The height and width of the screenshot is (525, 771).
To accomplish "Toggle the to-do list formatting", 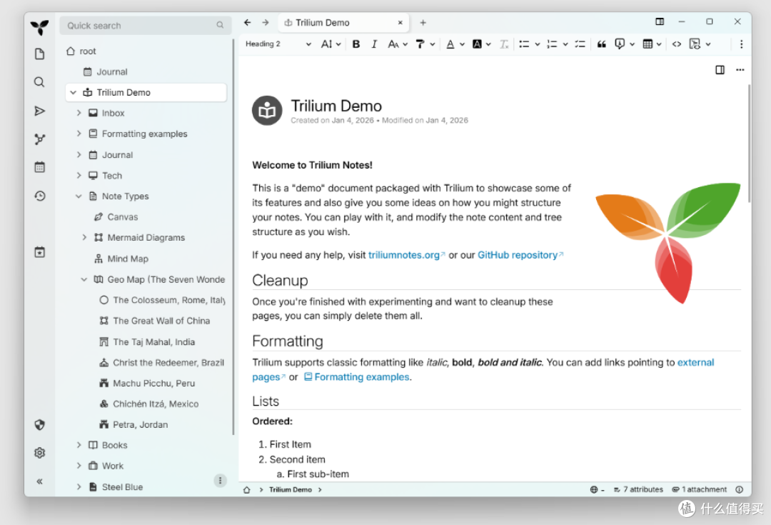I will [580, 44].
